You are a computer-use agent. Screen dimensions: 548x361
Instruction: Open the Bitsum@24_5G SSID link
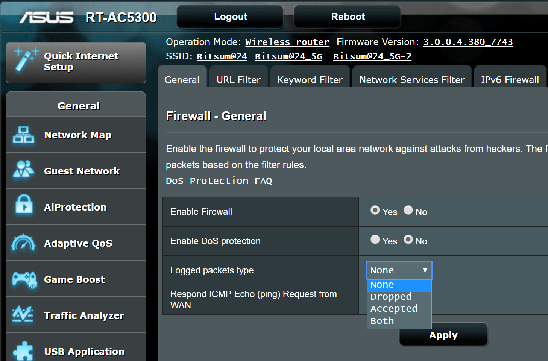point(288,56)
